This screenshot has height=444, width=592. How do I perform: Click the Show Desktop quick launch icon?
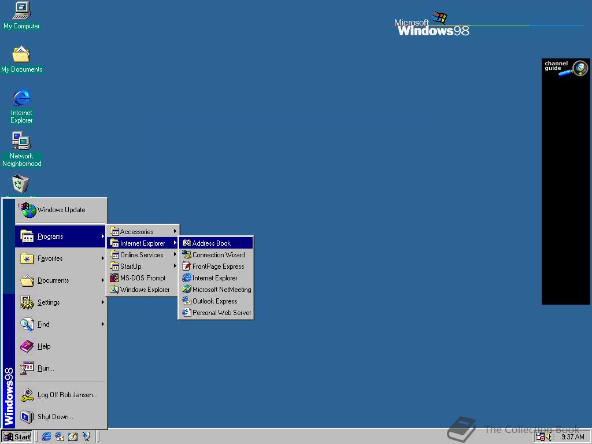click(73, 437)
